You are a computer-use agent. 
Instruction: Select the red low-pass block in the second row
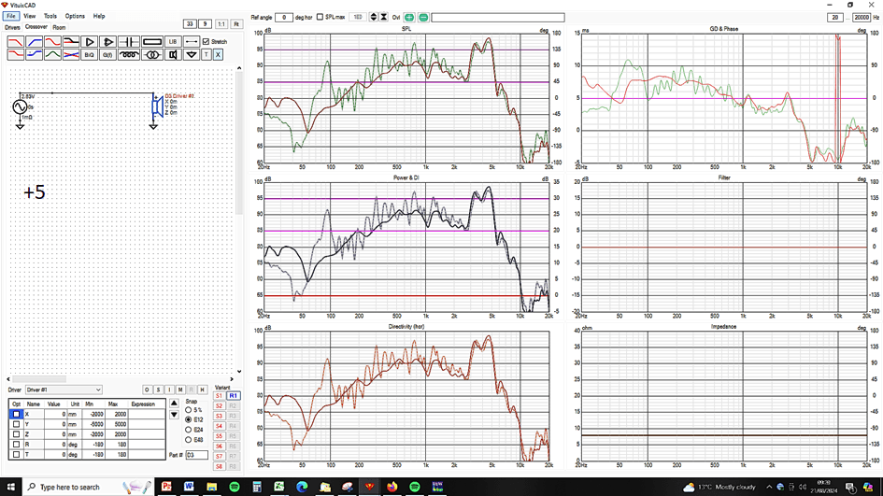tap(15, 54)
